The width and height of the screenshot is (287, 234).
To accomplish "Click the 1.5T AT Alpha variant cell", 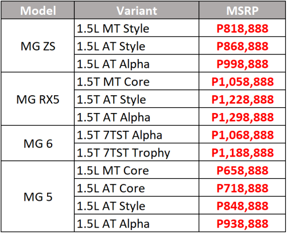I will (x=137, y=116).
